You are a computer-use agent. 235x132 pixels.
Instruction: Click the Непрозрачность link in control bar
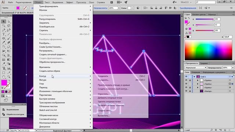click(100, 8)
